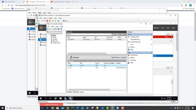Click VM taskbar Internet Explorer icon
This screenshot has height=110, width=196.
55,98
